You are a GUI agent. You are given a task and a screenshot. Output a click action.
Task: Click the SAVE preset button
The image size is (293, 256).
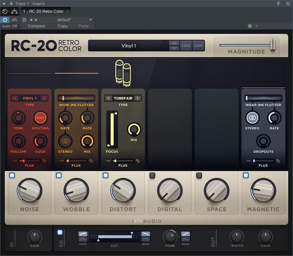click(x=198, y=46)
